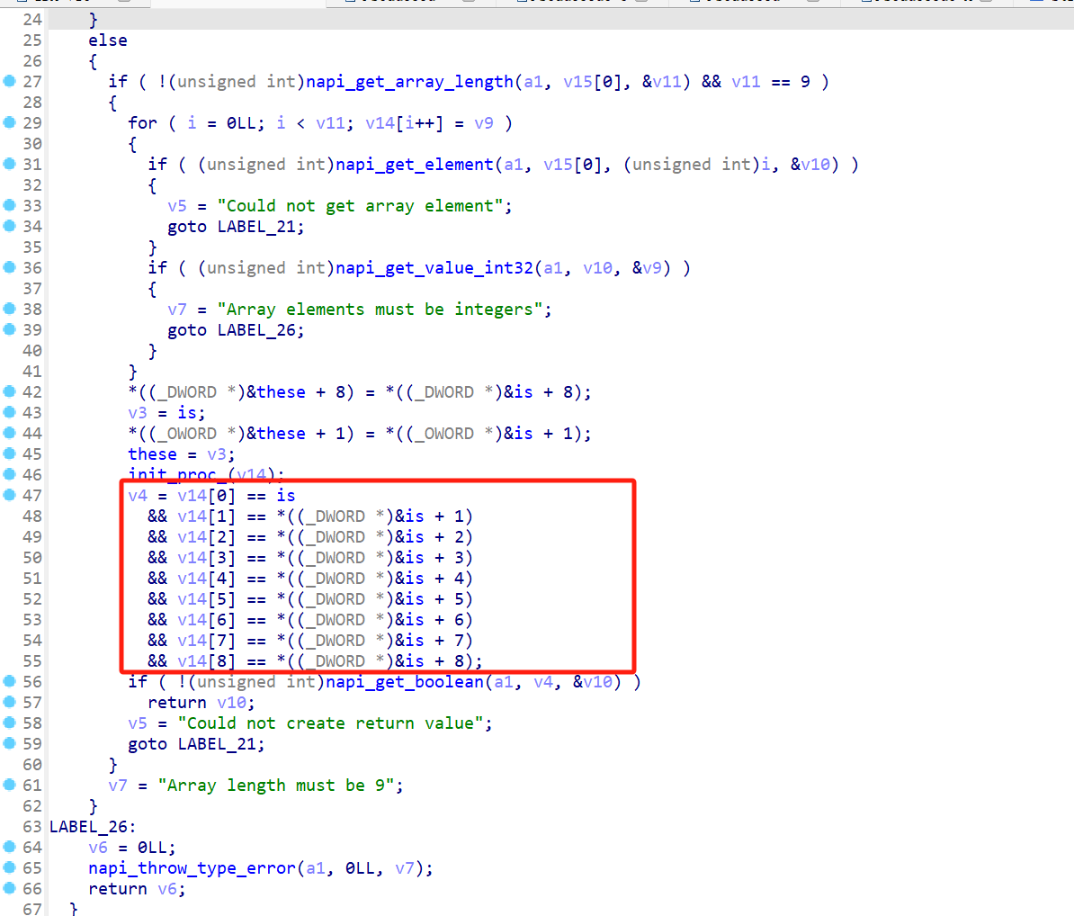The height and width of the screenshot is (916, 1074).
Task: Select the napi_get_boolean function name
Action: (404, 682)
